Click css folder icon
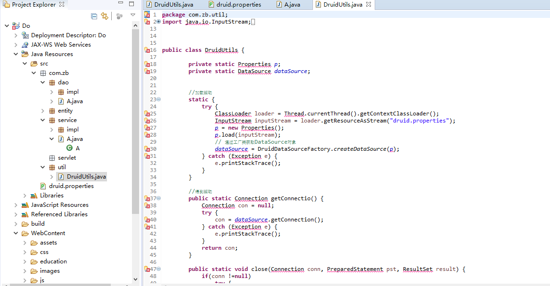 pos(34,252)
